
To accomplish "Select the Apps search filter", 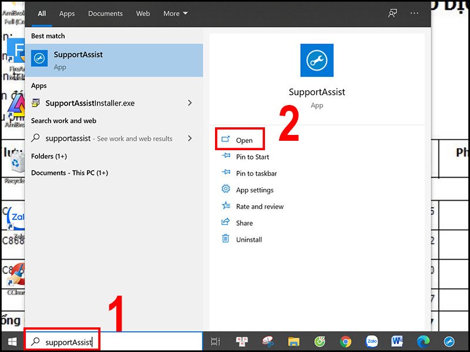I will (66, 13).
